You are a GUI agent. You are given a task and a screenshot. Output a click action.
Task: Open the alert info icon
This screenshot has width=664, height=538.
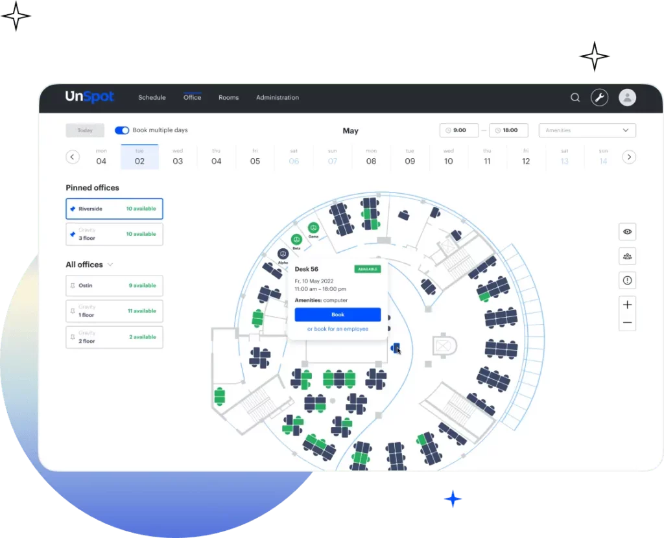627,280
